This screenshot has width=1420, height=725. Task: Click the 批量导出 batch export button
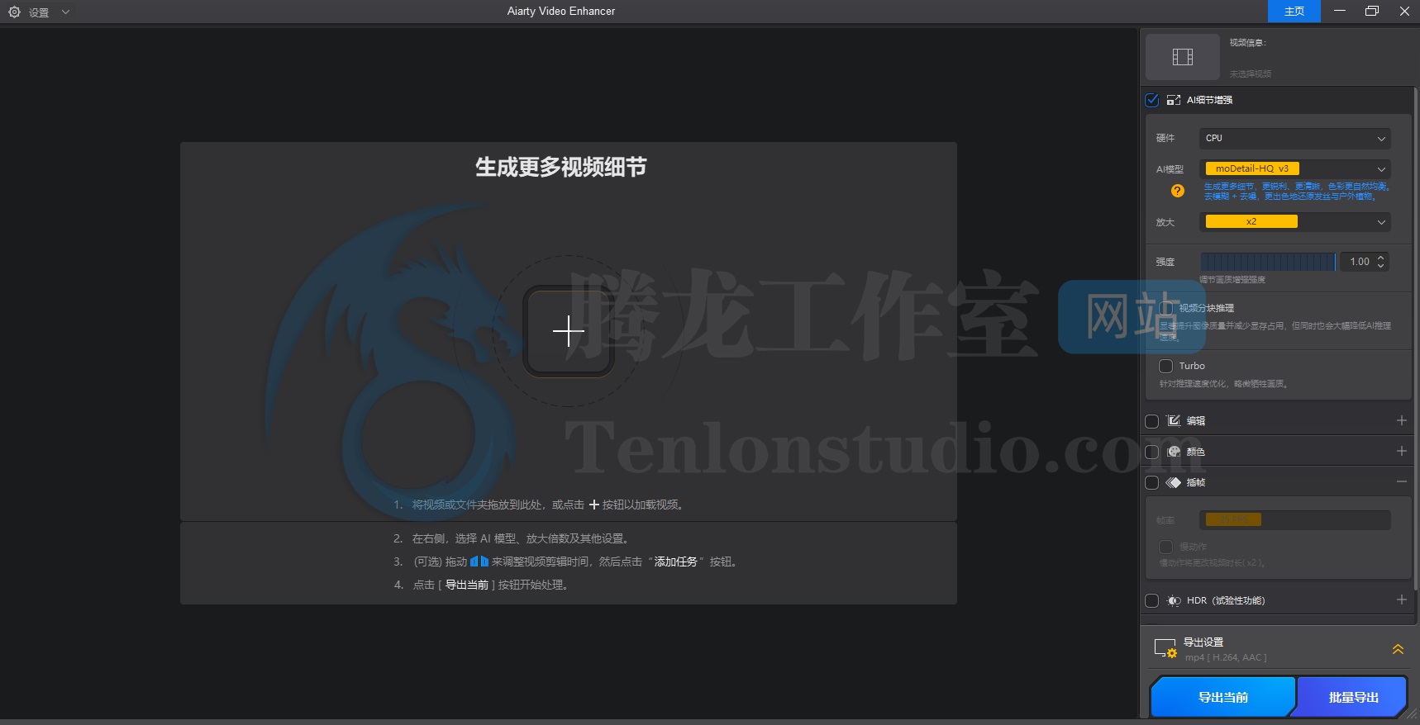click(1353, 697)
